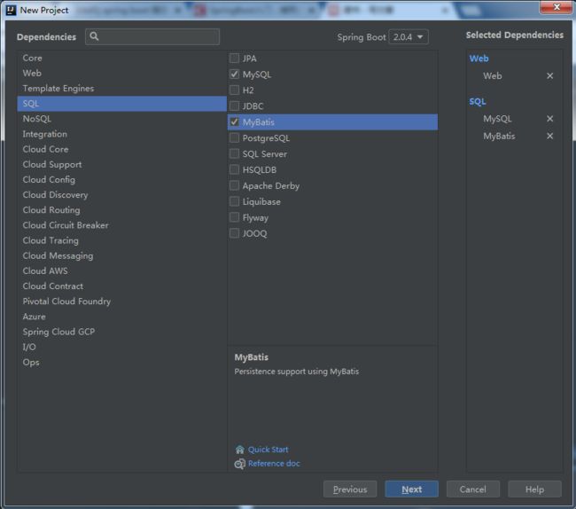Image resolution: width=576 pixels, height=509 pixels.
Task: Enable the JPA dependency checkbox
Action: pos(234,58)
